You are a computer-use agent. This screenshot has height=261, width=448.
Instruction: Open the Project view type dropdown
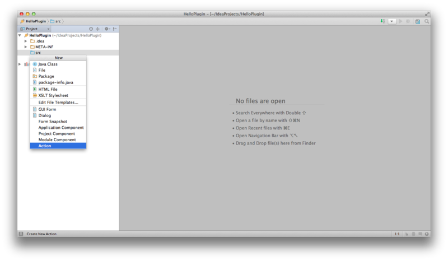pyautogui.click(x=35, y=29)
